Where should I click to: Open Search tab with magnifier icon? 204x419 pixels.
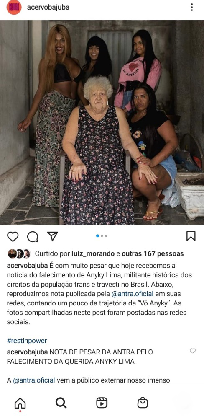(x=61, y=403)
